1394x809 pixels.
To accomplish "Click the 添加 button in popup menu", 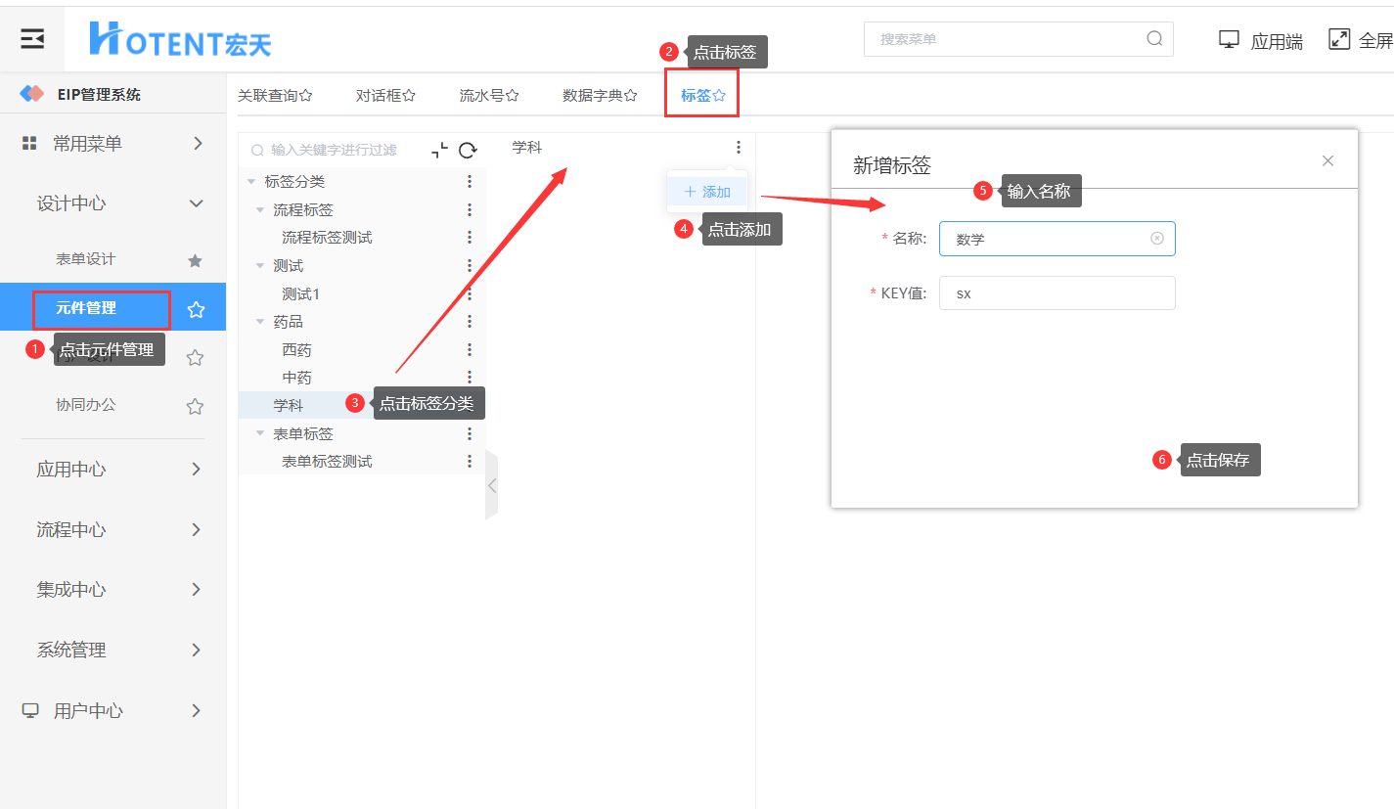I will click(x=707, y=192).
